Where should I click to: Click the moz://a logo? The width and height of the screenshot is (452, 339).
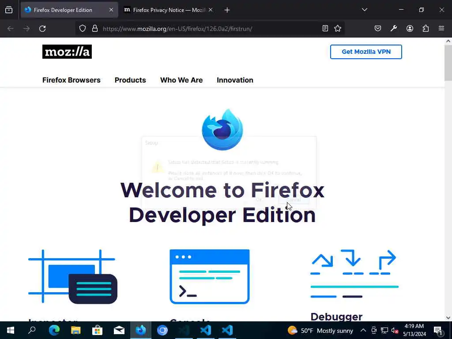click(67, 52)
